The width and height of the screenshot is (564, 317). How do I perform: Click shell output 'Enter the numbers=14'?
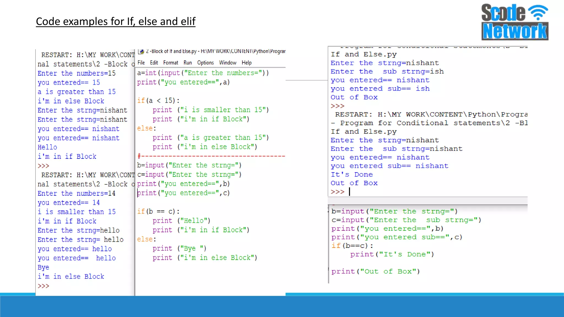click(77, 193)
